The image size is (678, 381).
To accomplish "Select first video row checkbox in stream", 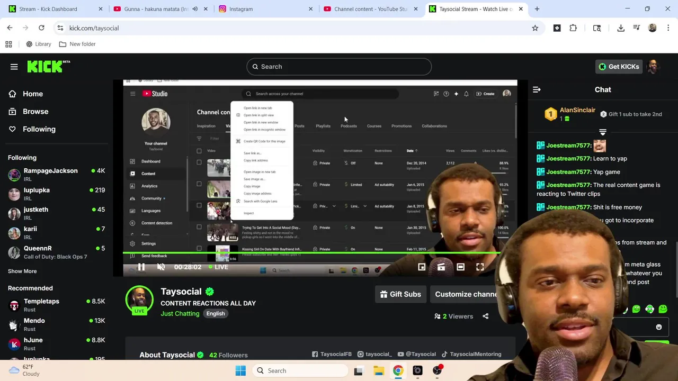I will coord(199,163).
